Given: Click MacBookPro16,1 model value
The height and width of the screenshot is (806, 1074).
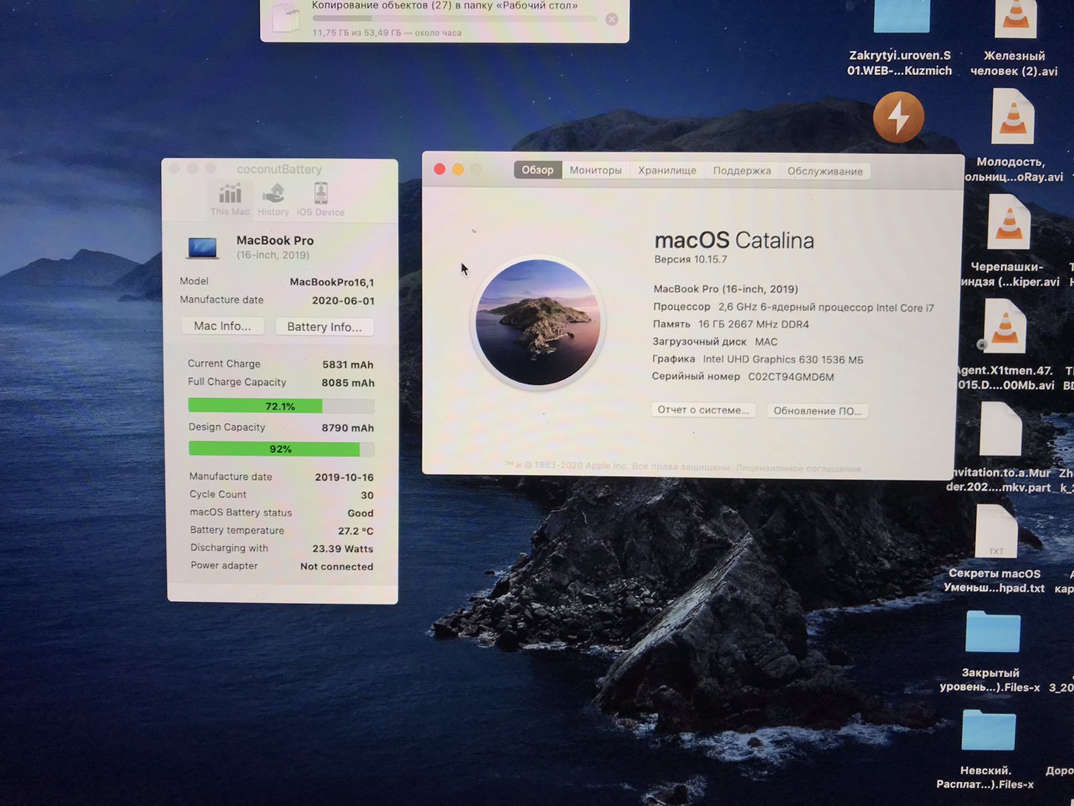Looking at the screenshot, I should [x=332, y=282].
